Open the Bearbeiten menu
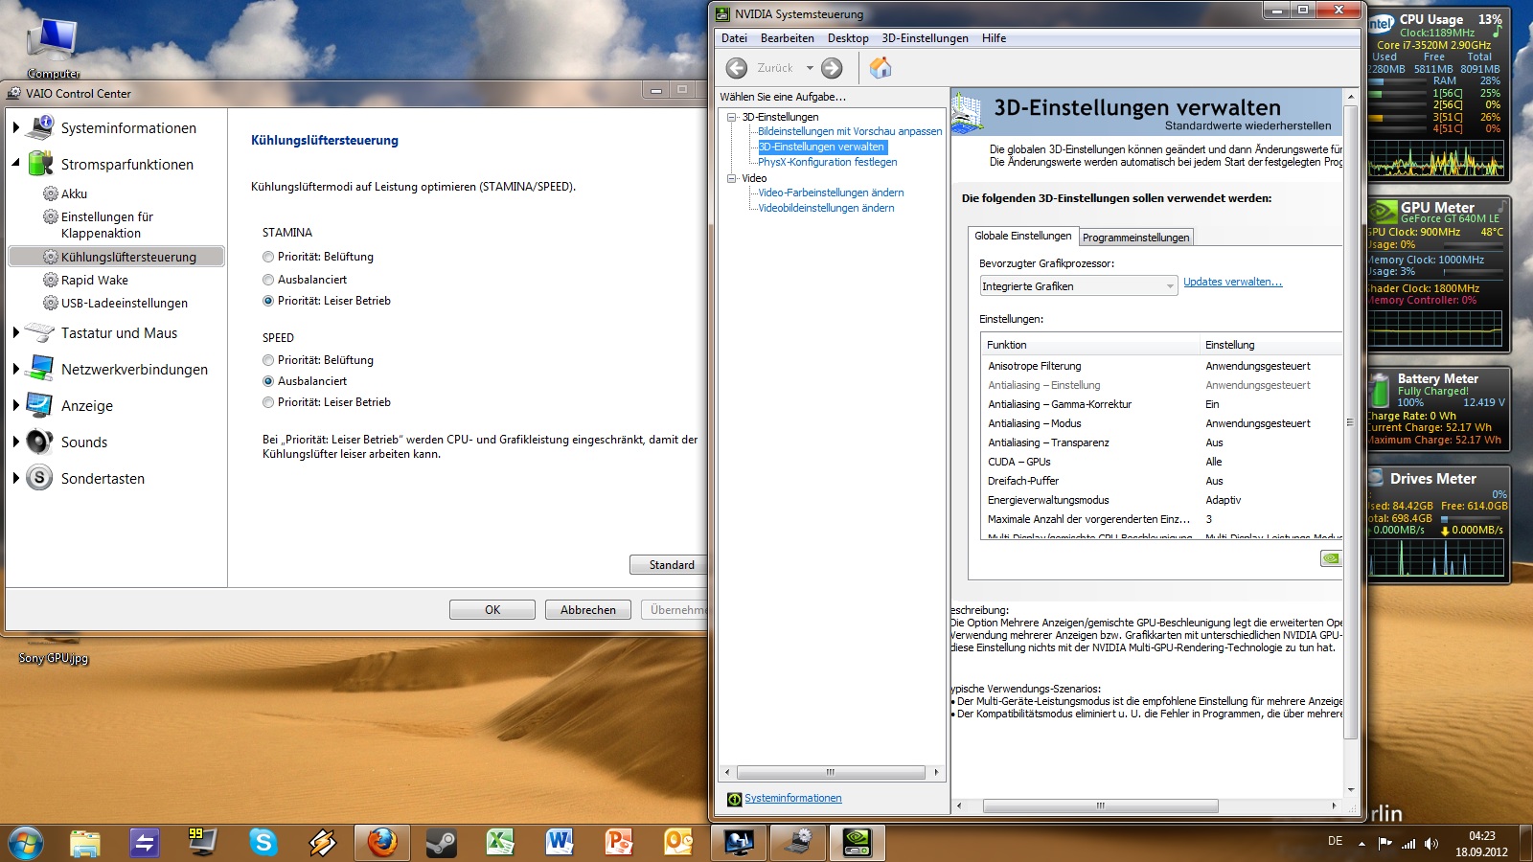The image size is (1533, 862). click(788, 38)
